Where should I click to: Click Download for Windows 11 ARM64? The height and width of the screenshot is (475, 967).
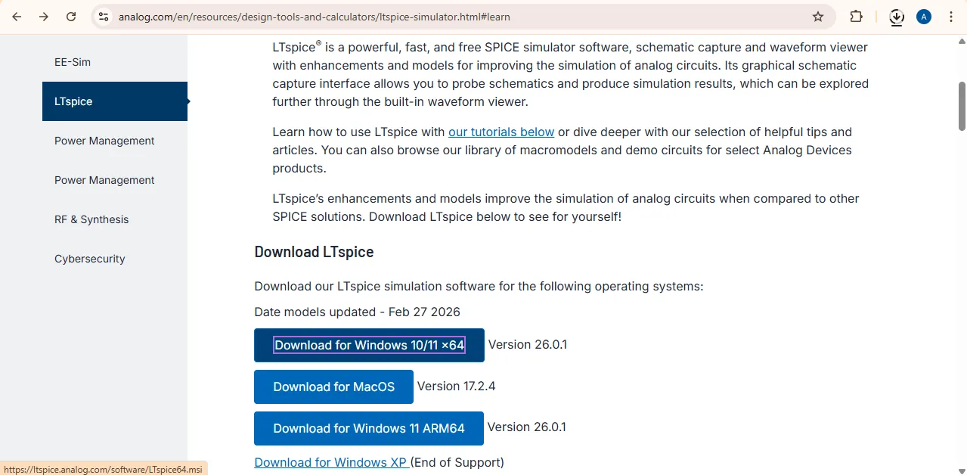point(369,428)
